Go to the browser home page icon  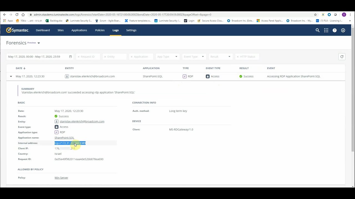[x=23, y=15]
